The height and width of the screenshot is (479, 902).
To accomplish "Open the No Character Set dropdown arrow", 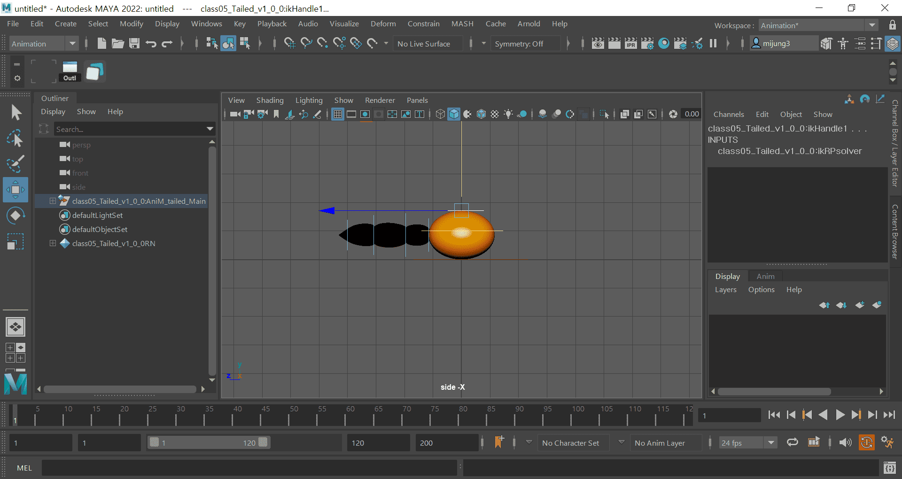I will tap(529, 442).
